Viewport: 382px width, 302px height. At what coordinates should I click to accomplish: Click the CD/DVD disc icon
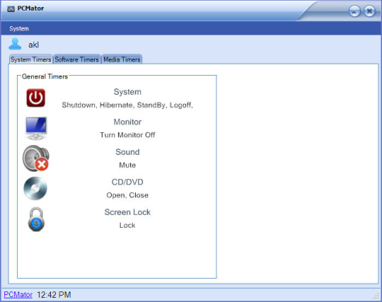click(35, 189)
